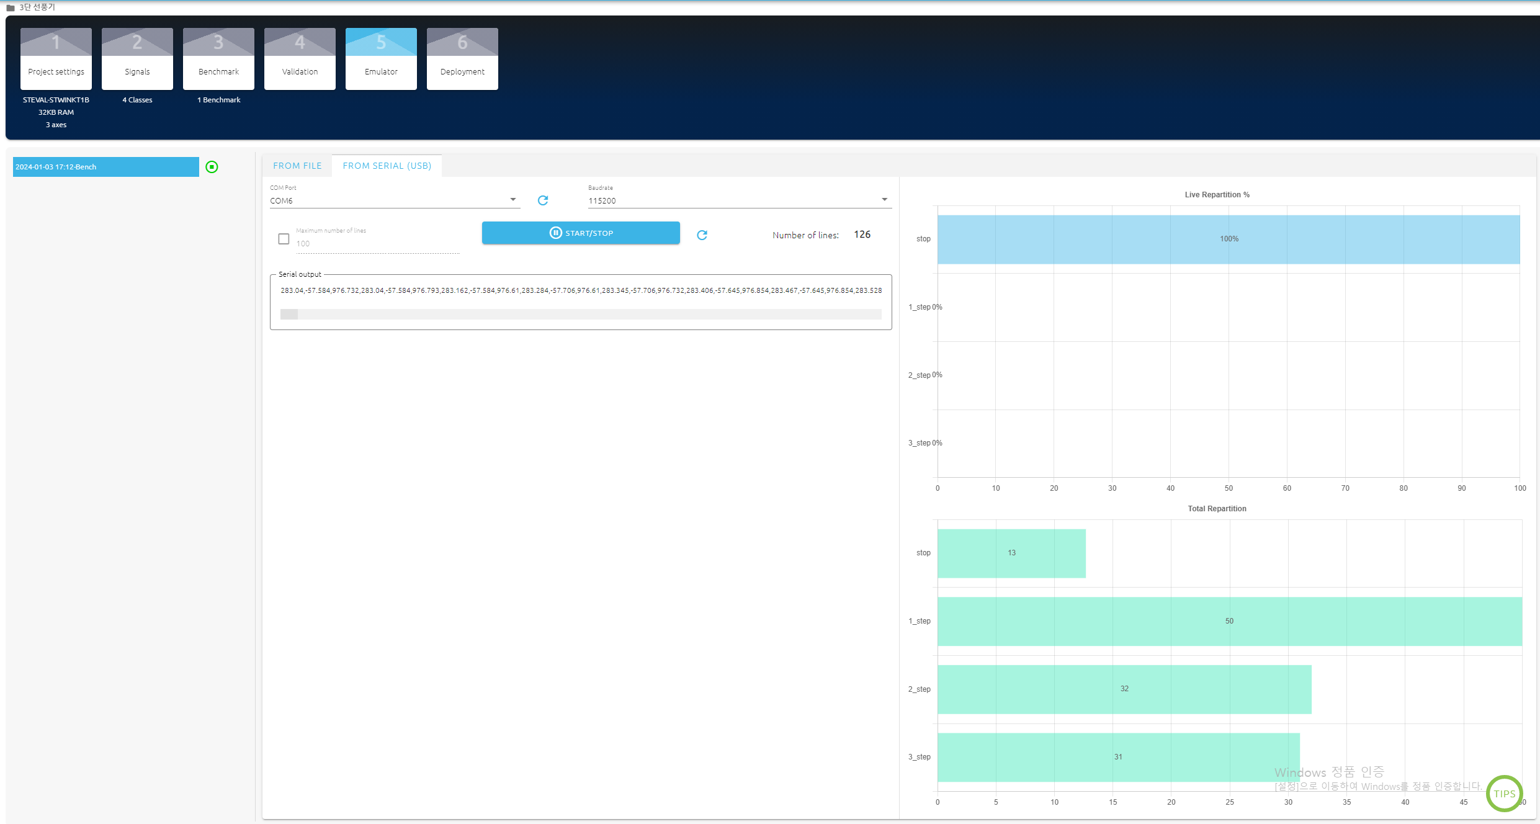
Task: Click the folder icon beside project name
Action: click(11, 7)
